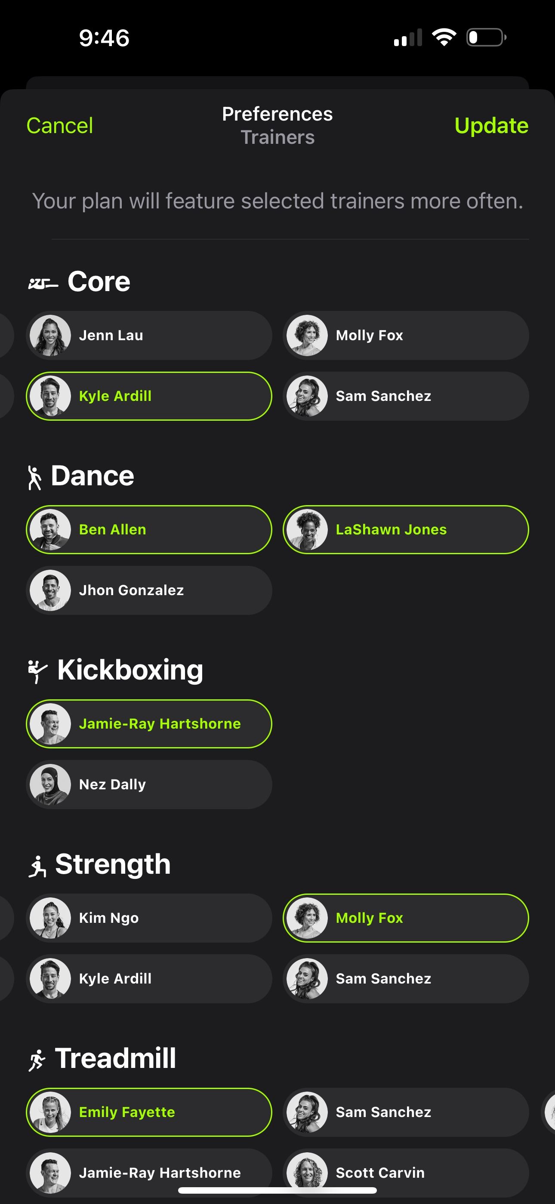Click the Core workout category icon
This screenshot has width=555, height=1204.
[x=42, y=281]
